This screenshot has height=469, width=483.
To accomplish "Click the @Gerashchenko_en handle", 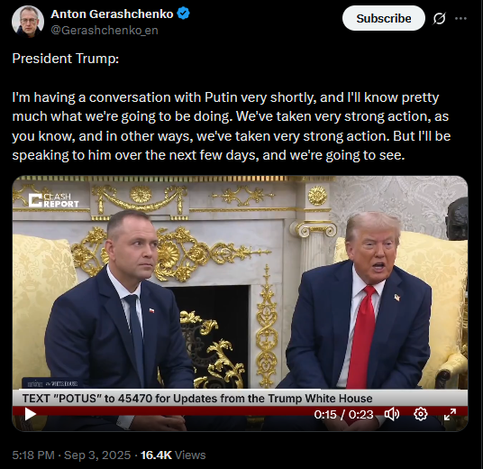I will [x=105, y=31].
